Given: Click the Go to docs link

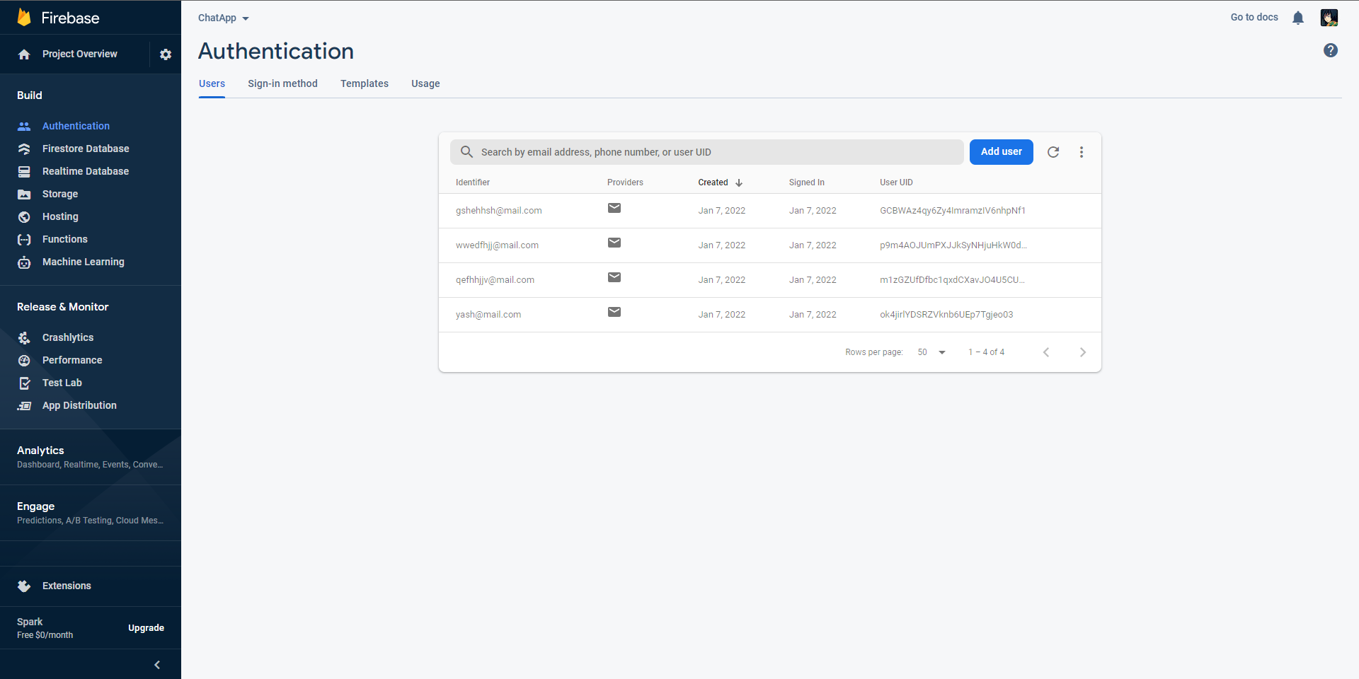Looking at the screenshot, I should click(1254, 17).
